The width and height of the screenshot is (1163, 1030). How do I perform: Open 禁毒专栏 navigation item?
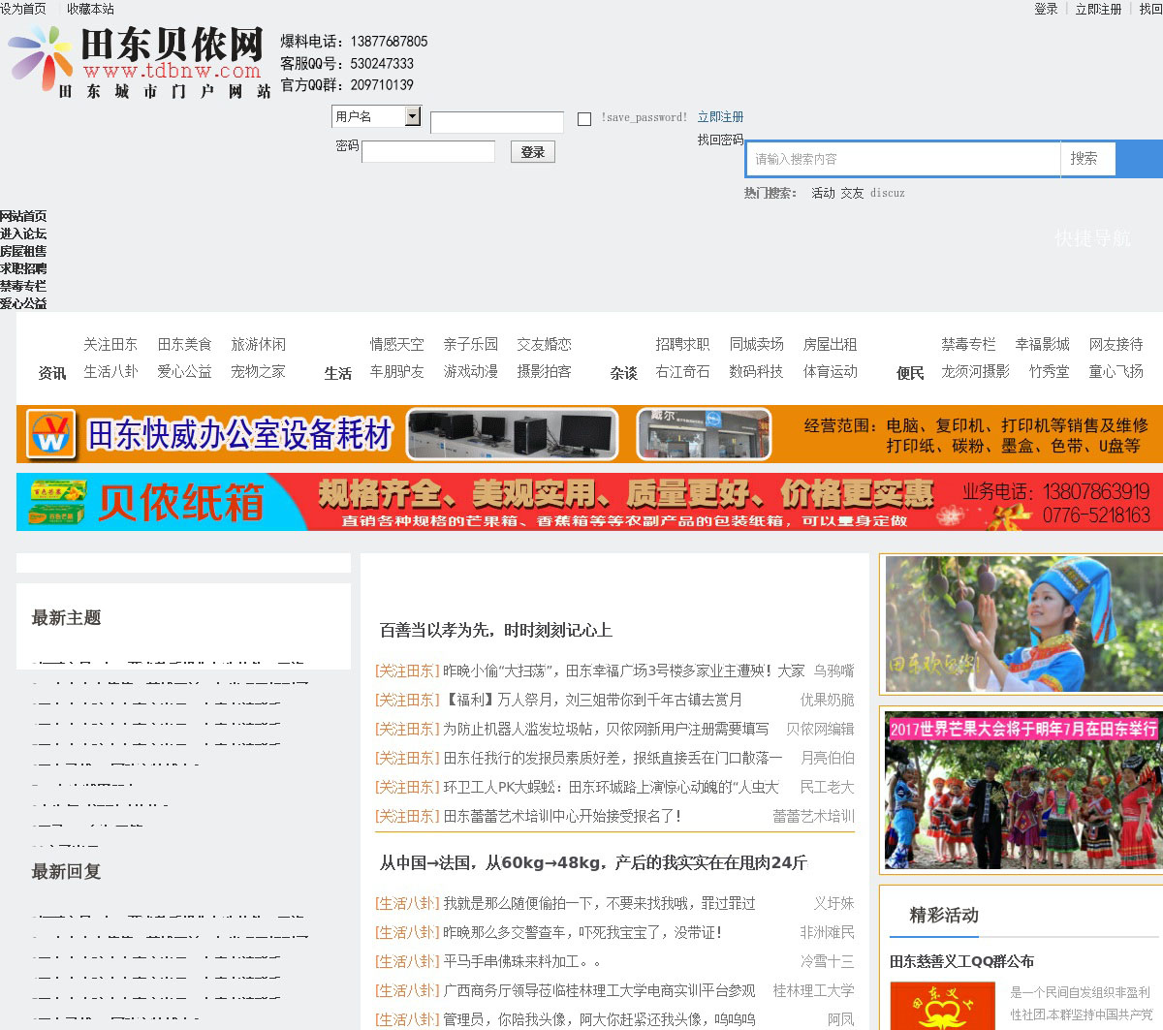pyautogui.click(x=23, y=286)
